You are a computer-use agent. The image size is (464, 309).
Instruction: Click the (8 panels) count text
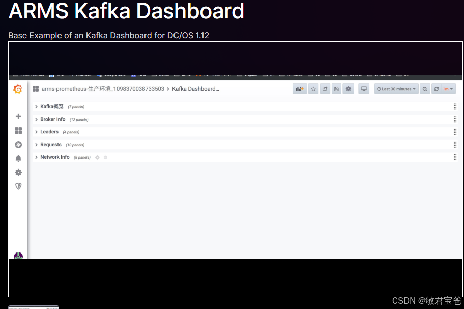point(82,157)
